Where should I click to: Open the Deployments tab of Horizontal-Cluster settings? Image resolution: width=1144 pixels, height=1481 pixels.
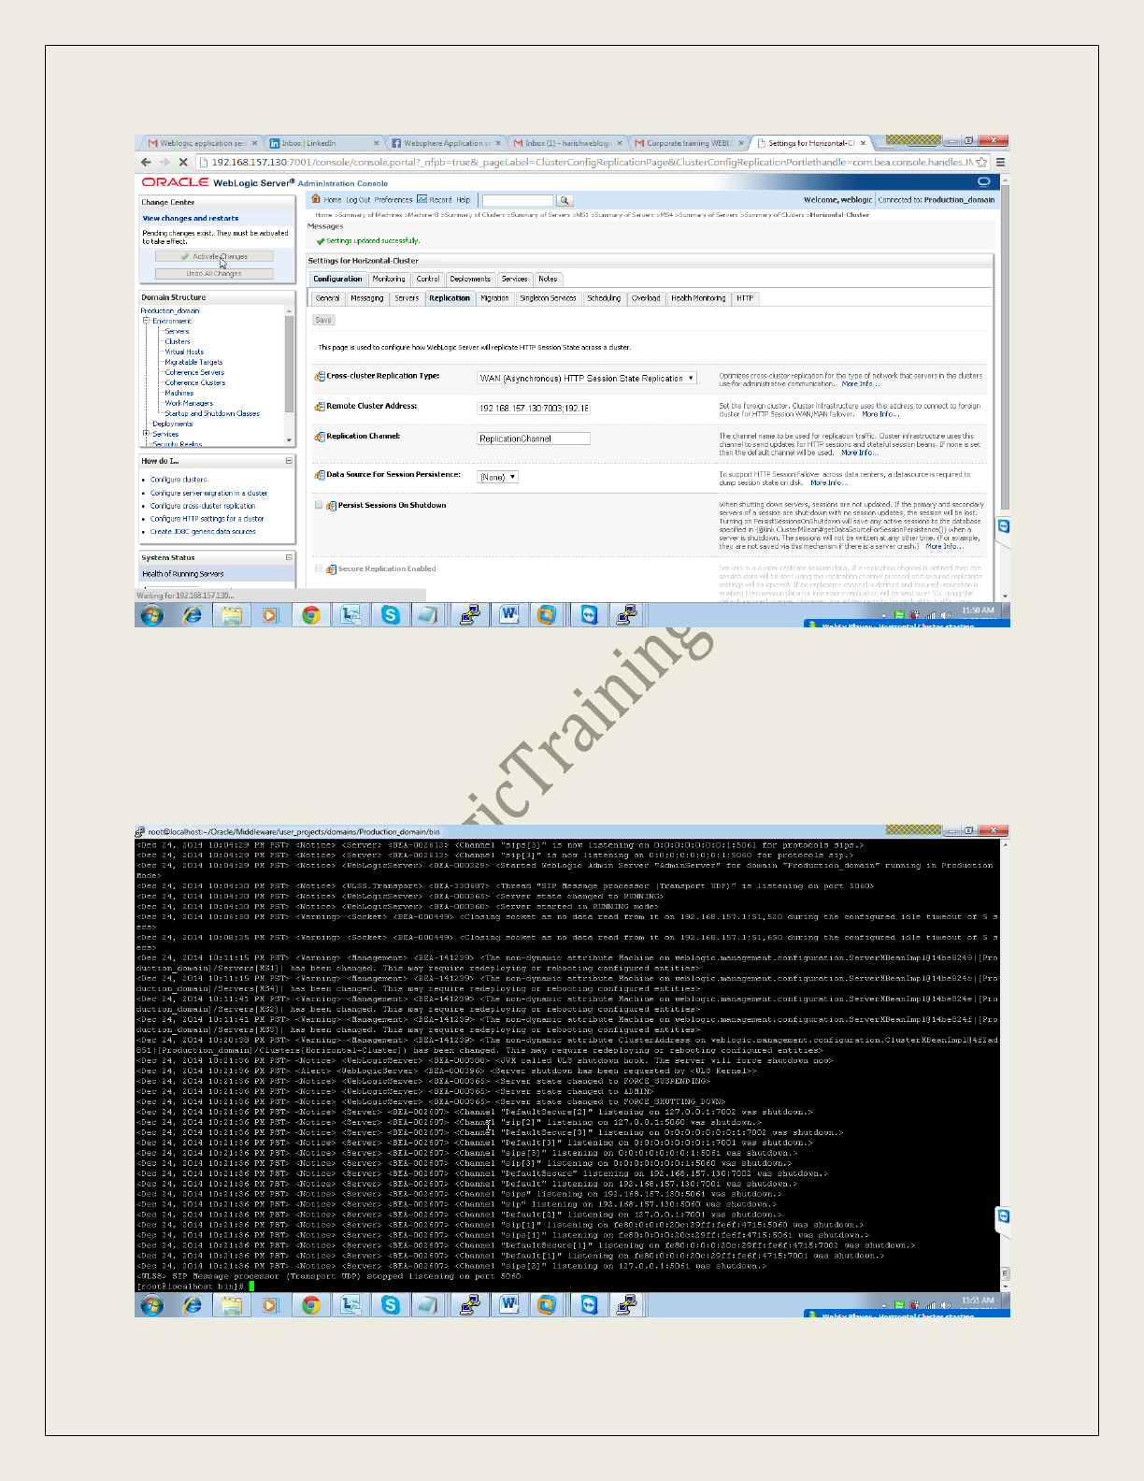pyautogui.click(x=470, y=279)
